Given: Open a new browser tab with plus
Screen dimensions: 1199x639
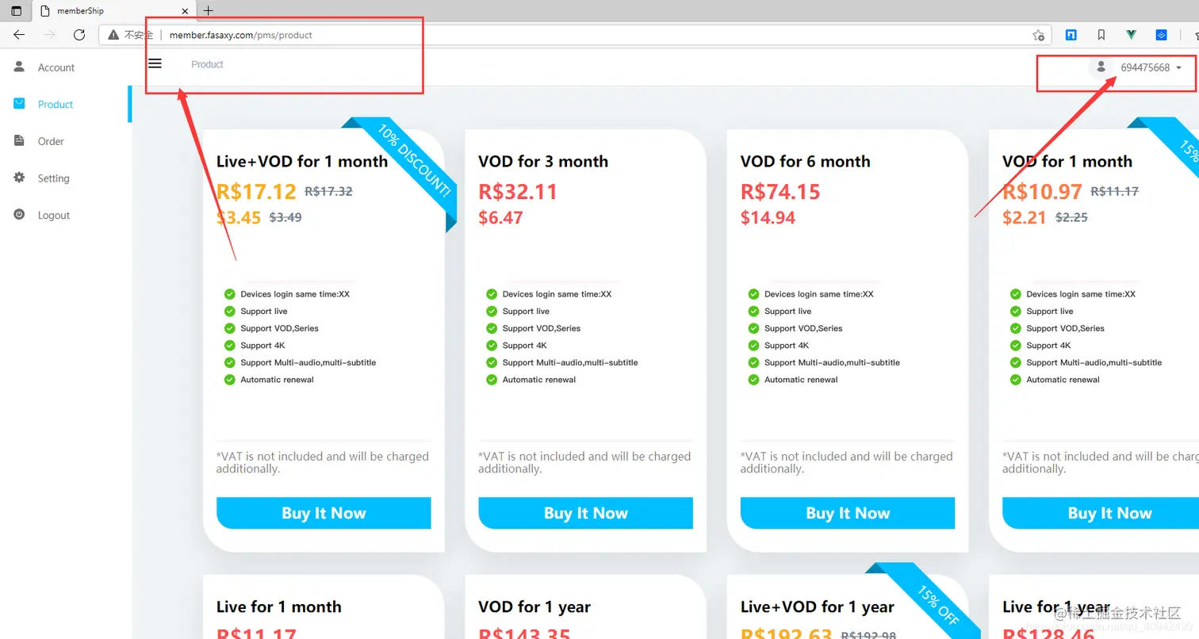Looking at the screenshot, I should pyautogui.click(x=209, y=11).
